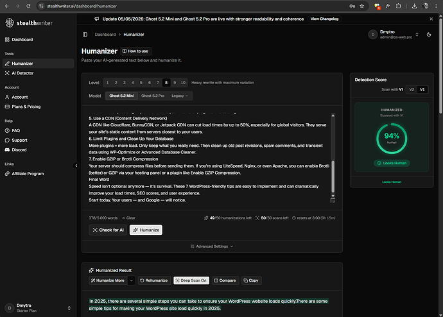Switch detection scan to V1
The height and width of the screenshot is (317, 443).
click(x=422, y=89)
